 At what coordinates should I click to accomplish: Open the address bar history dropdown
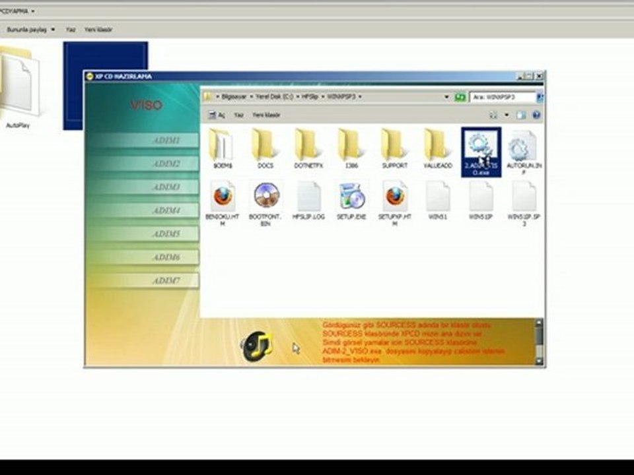tap(446, 98)
